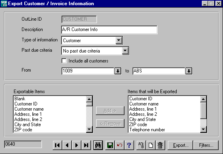The image size is (223, 154).
Task: Select Address, line 1 in exported items list
Action: pos(164,109)
